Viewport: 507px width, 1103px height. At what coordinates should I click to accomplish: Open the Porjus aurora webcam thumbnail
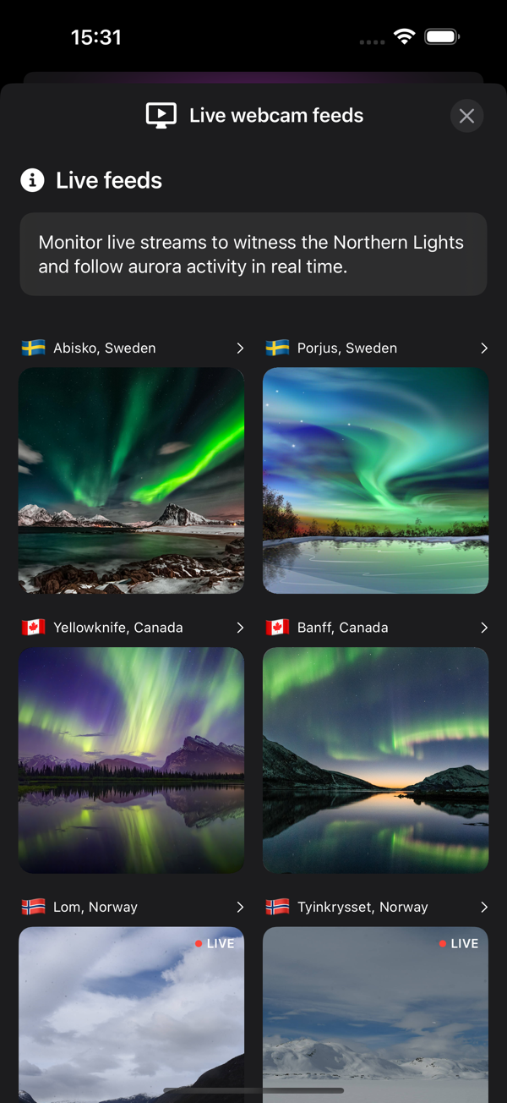click(x=375, y=480)
